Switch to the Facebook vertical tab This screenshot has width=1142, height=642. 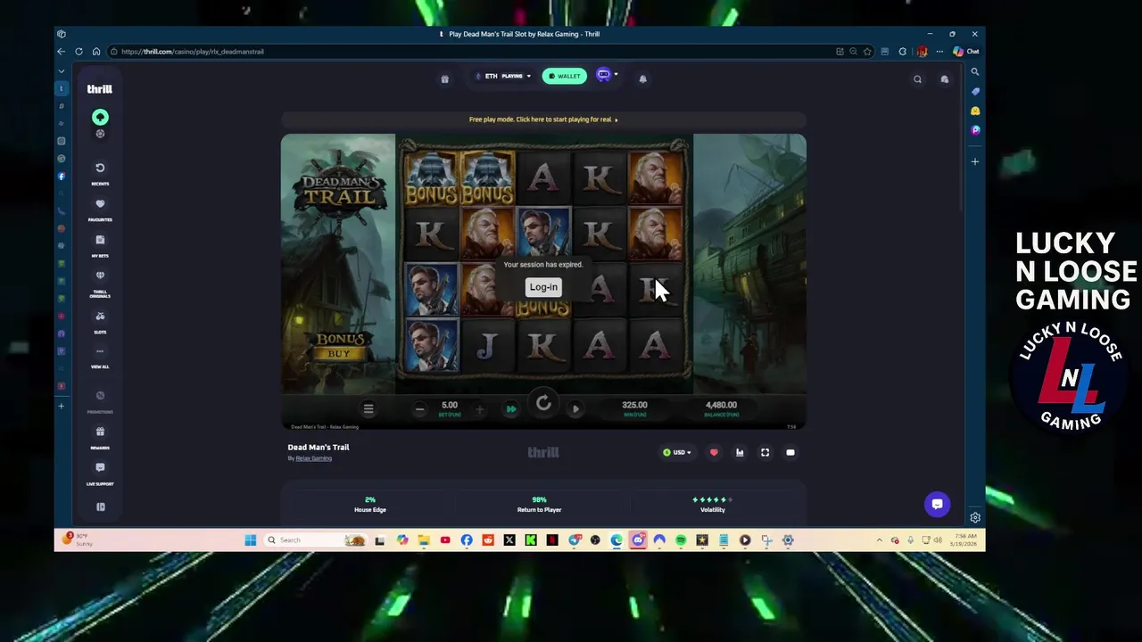(x=62, y=177)
